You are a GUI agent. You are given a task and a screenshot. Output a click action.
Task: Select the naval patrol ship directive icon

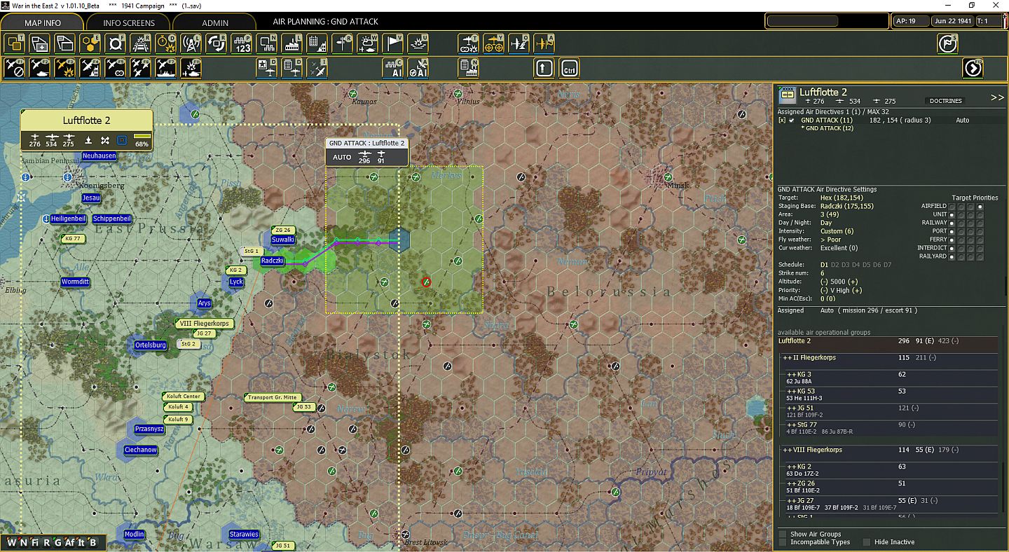point(166,68)
